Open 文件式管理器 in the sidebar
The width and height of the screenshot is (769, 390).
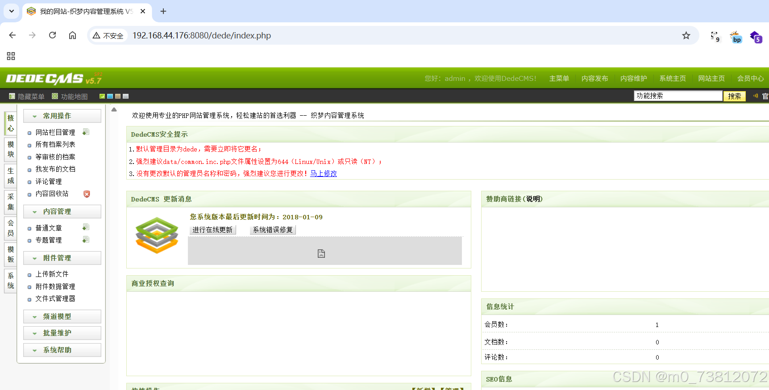(x=55, y=298)
